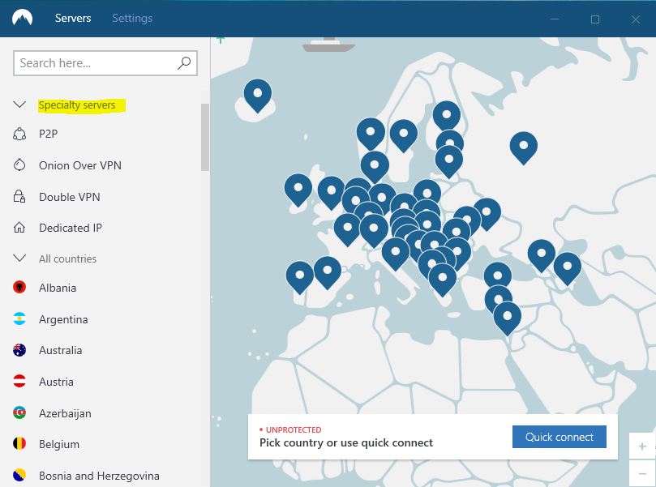Click the Onion Over VPN icon
656x487 pixels.
pos(19,165)
